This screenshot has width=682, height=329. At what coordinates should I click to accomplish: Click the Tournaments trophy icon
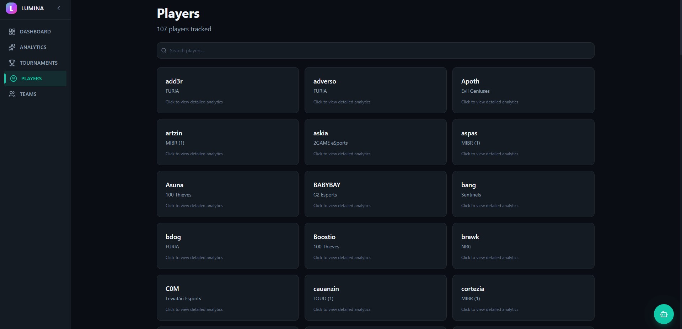[12, 63]
